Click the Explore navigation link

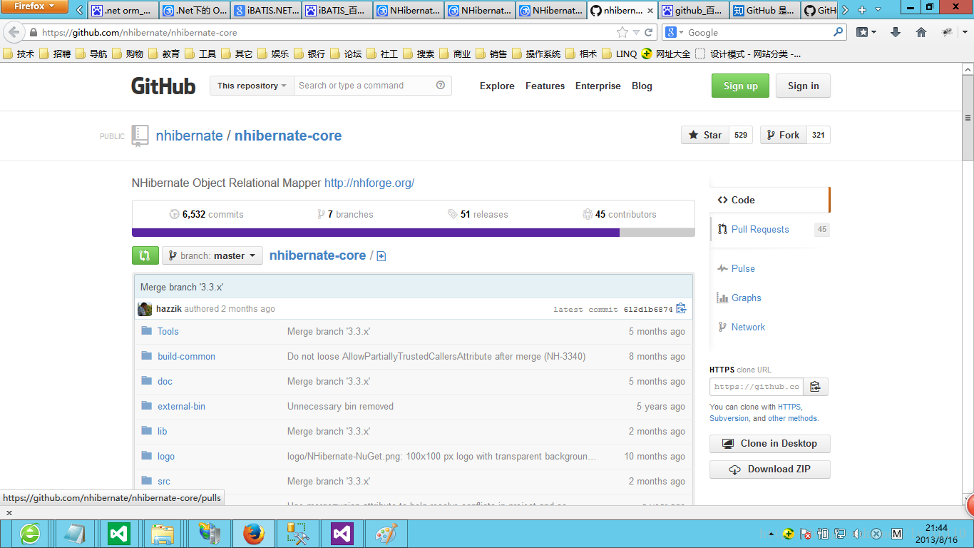[x=497, y=86]
